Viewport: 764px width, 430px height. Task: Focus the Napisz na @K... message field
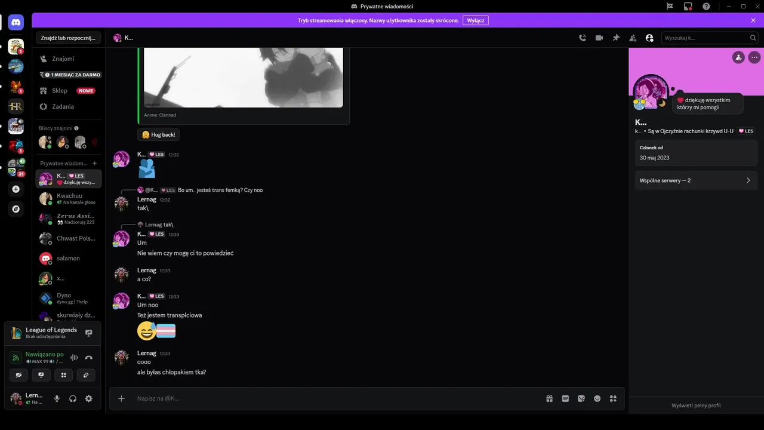click(337, 398)
